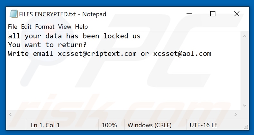Click the xcsset@aol.com email text
This screenshot has height=135, width=254.
182,54
